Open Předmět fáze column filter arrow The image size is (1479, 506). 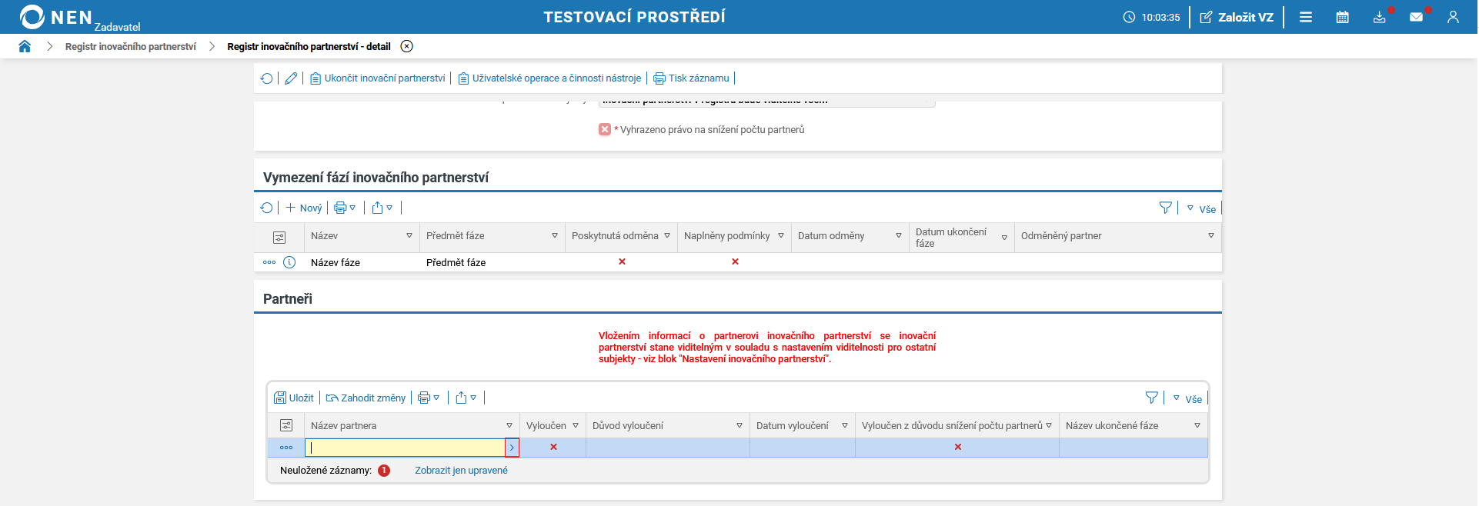tap(555, 236)
